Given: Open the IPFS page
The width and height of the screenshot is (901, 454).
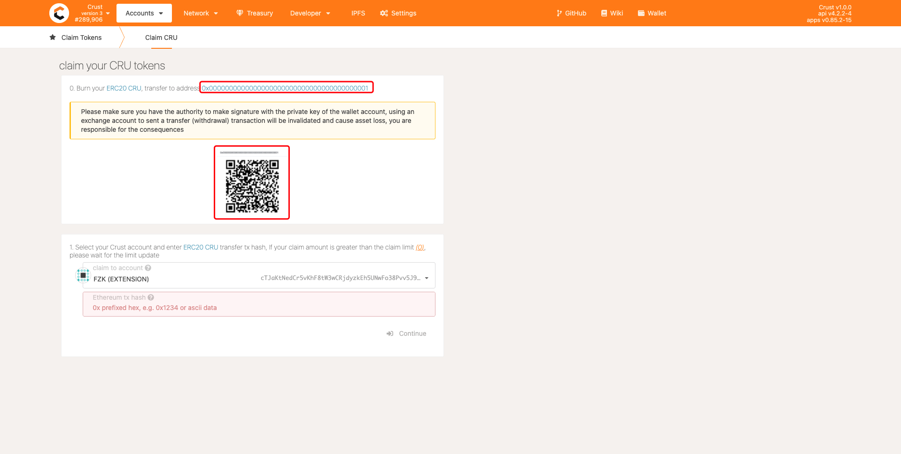Looking at the screenshot, I should [358, 13].
